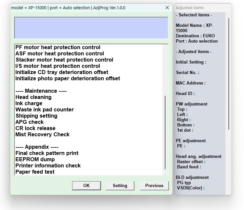Open the Setting button
The width and height of the screenshot is (244, 210).
click(x=120, y=186)
